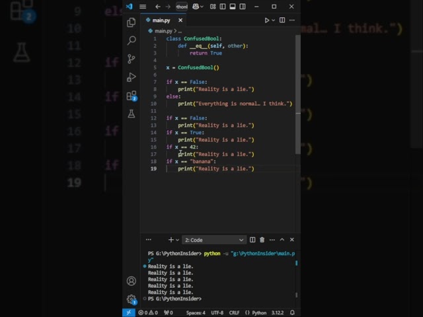423x317 pixels.
Task: Expand the run options dropdown
Action: [x=273, y=20]
